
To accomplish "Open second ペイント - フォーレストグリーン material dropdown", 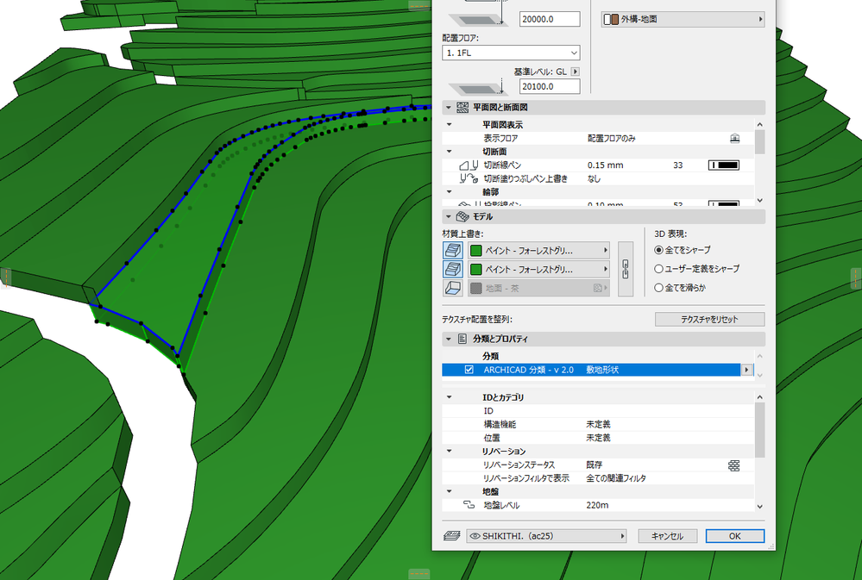I will click(x=538, y=269).
